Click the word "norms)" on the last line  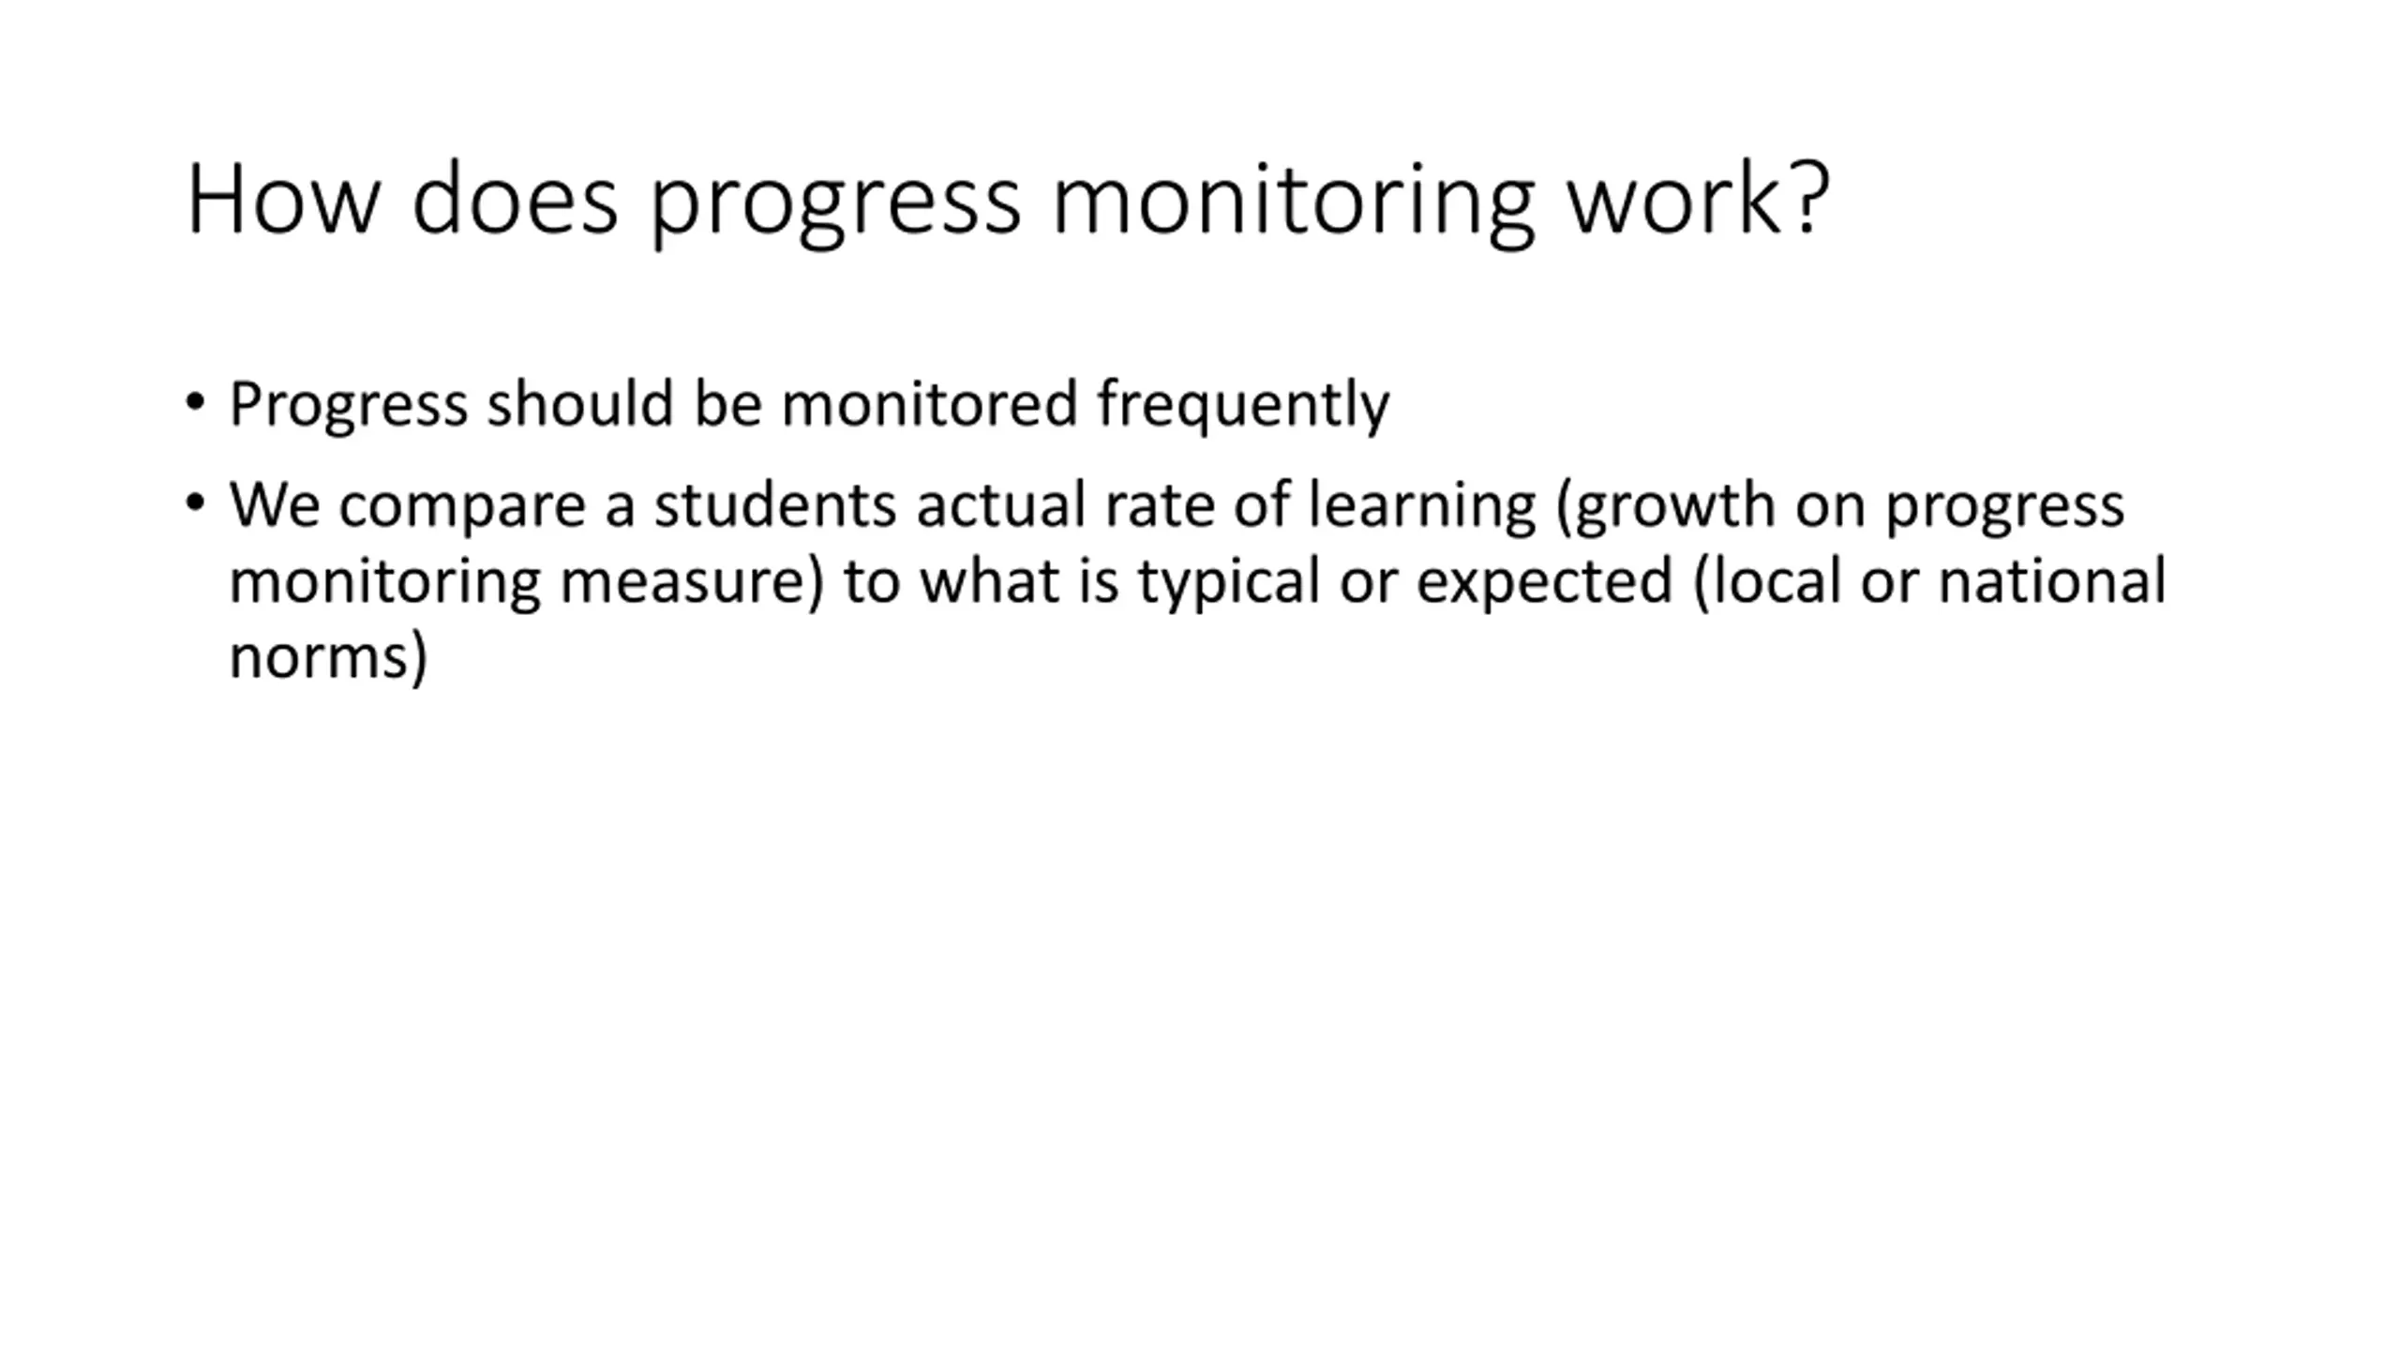click(x=328, y=655)
